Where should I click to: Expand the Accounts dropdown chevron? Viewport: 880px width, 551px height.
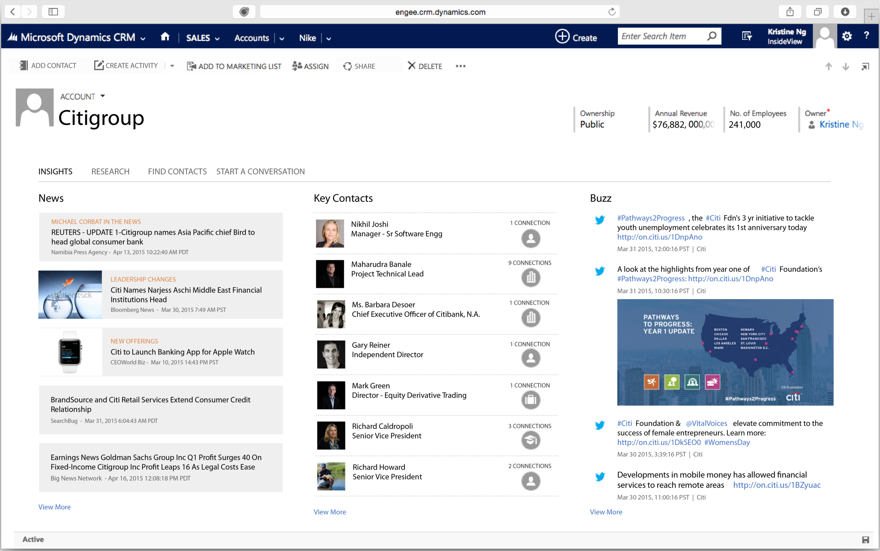282,39
